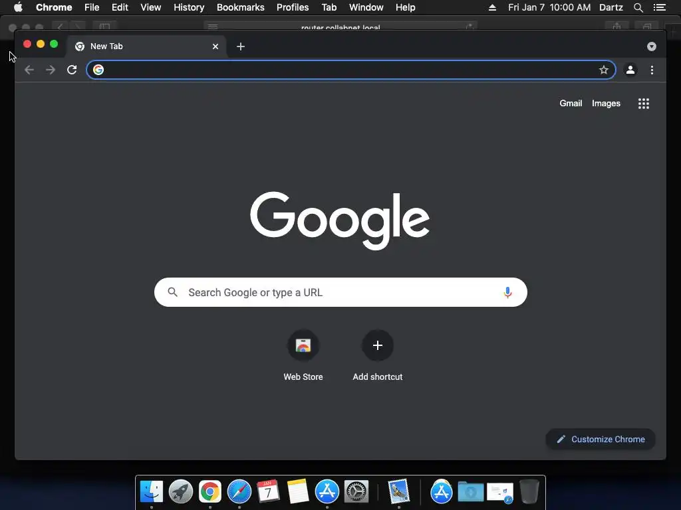Viewport: 681px width, 510px height.
Task: Open the Trash in the Dock
Action: [529, 491]
